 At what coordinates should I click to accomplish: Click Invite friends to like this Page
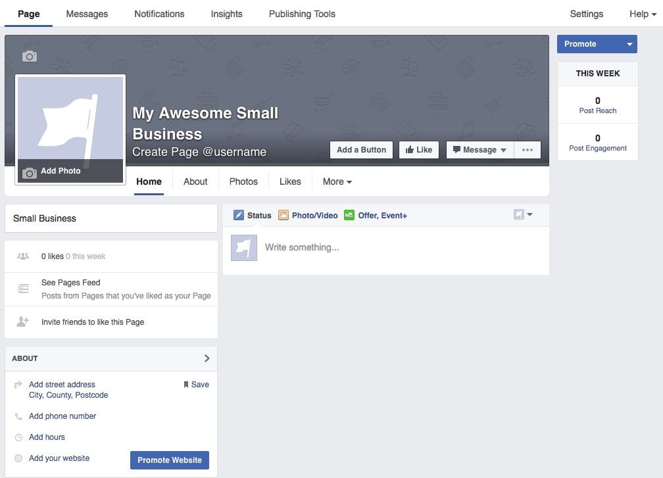coord(93,322)
